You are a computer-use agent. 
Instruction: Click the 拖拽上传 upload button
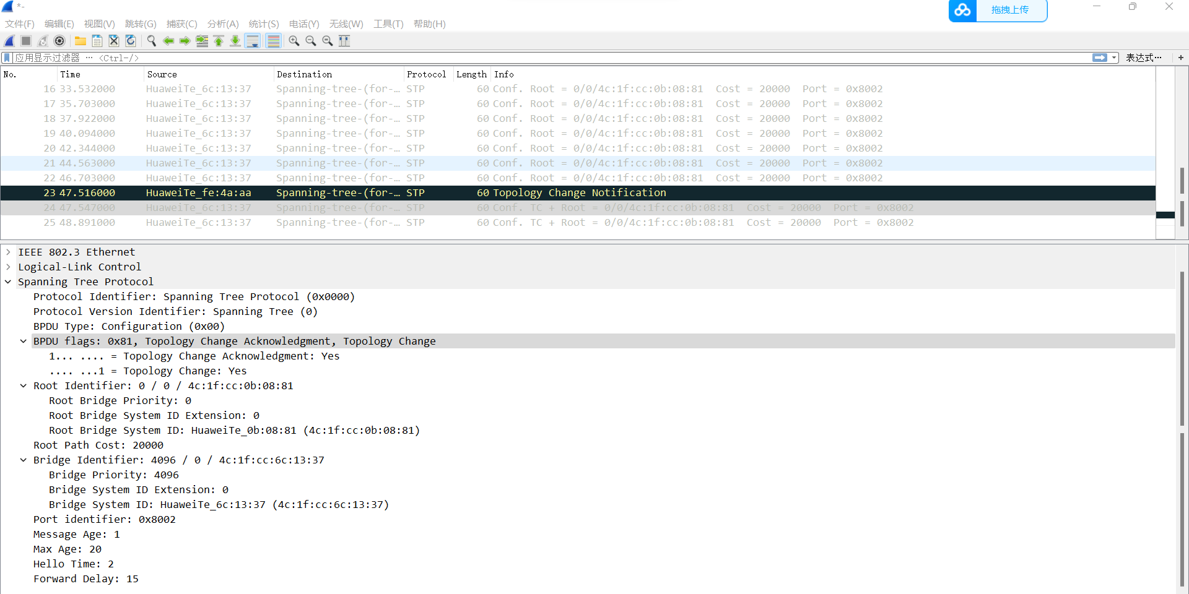1010,10
